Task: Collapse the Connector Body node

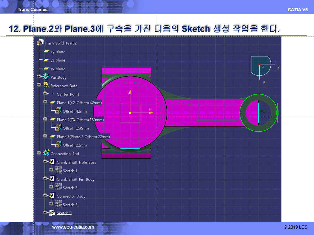Action: click(x=45, y=196)
